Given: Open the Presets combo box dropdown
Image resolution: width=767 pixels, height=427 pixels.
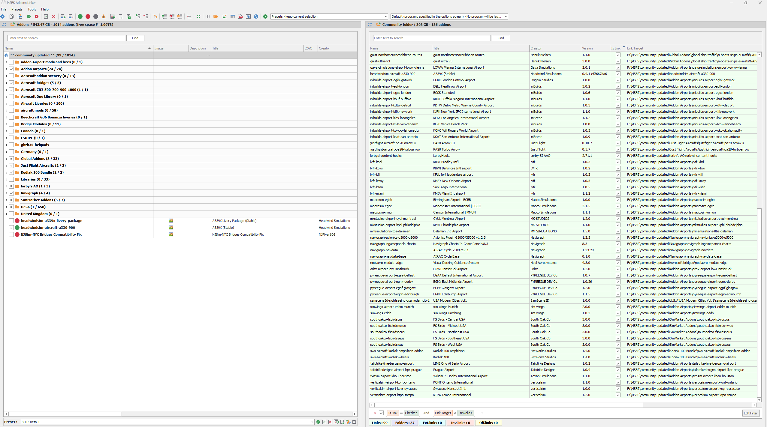Looking at the screenshot, I should [x=385, y=16].
